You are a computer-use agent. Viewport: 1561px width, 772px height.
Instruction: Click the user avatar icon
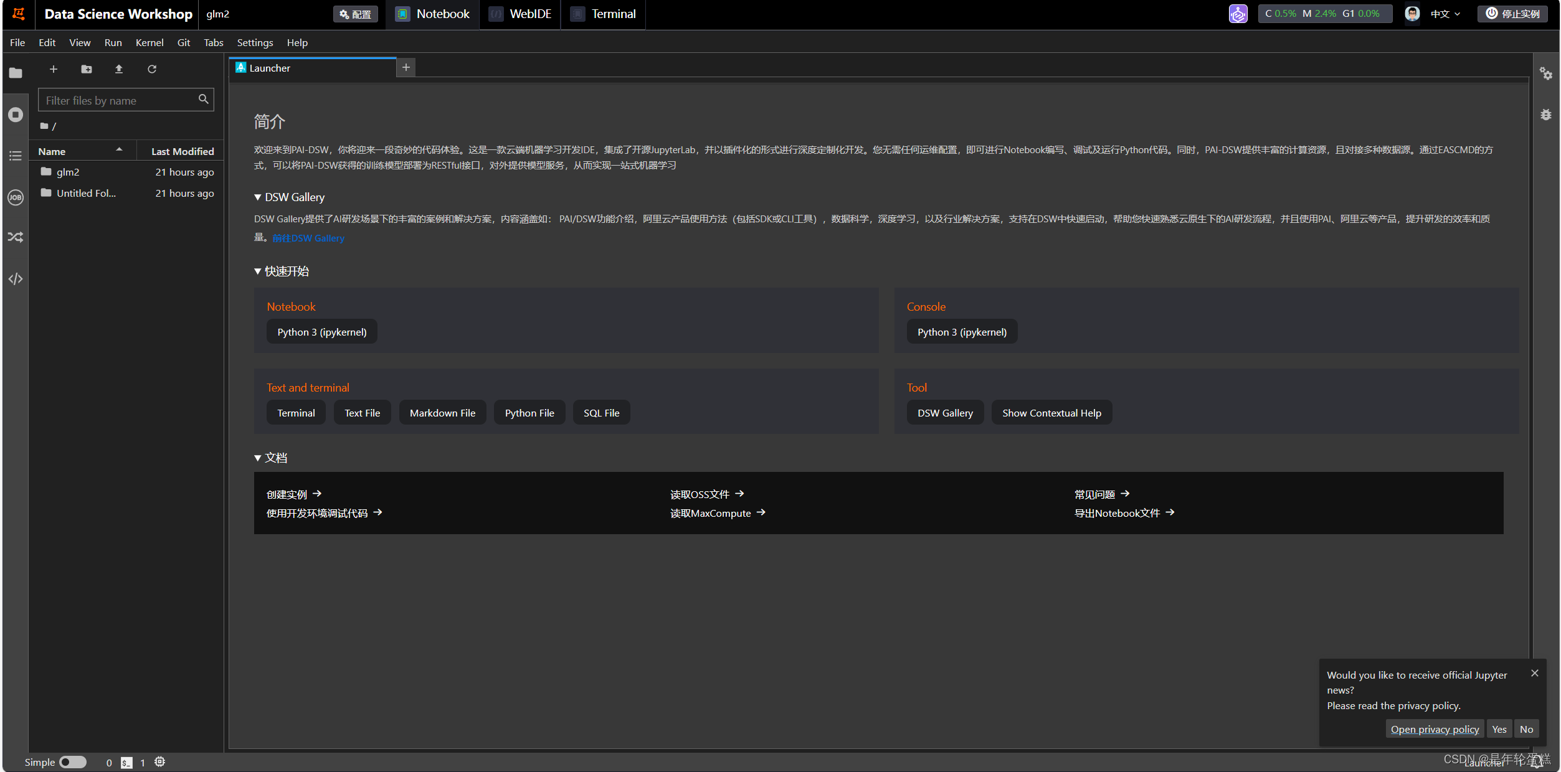1412,14
